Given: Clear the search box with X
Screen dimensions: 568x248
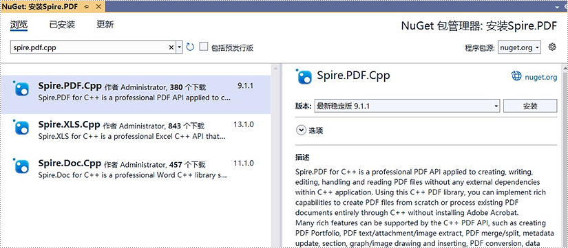Looking at the screenshot, I should 171,47.
